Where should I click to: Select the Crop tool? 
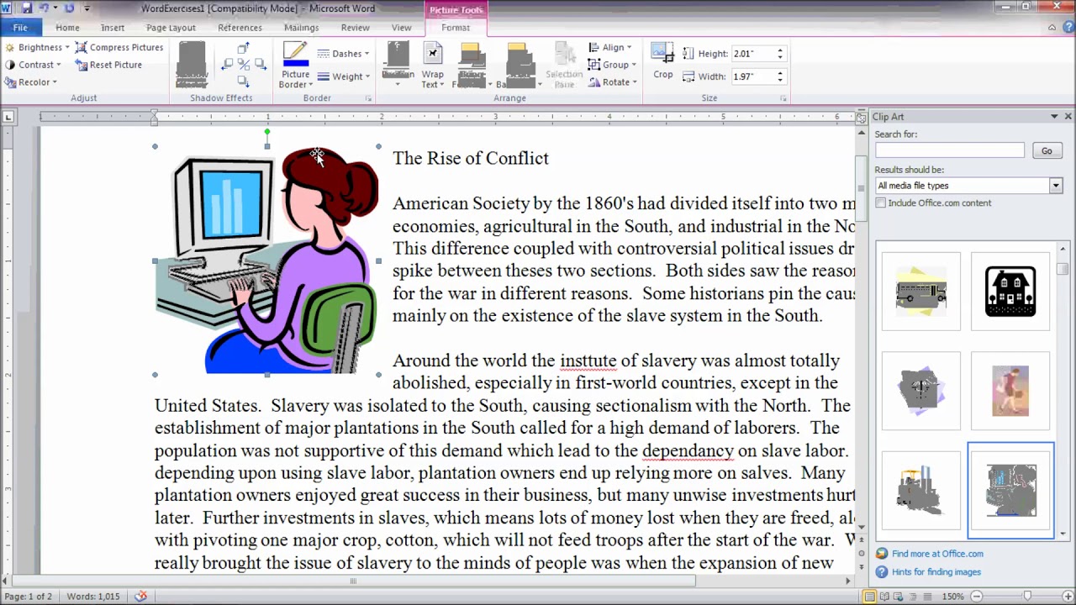pyautogui.click(x=663, y=61)
